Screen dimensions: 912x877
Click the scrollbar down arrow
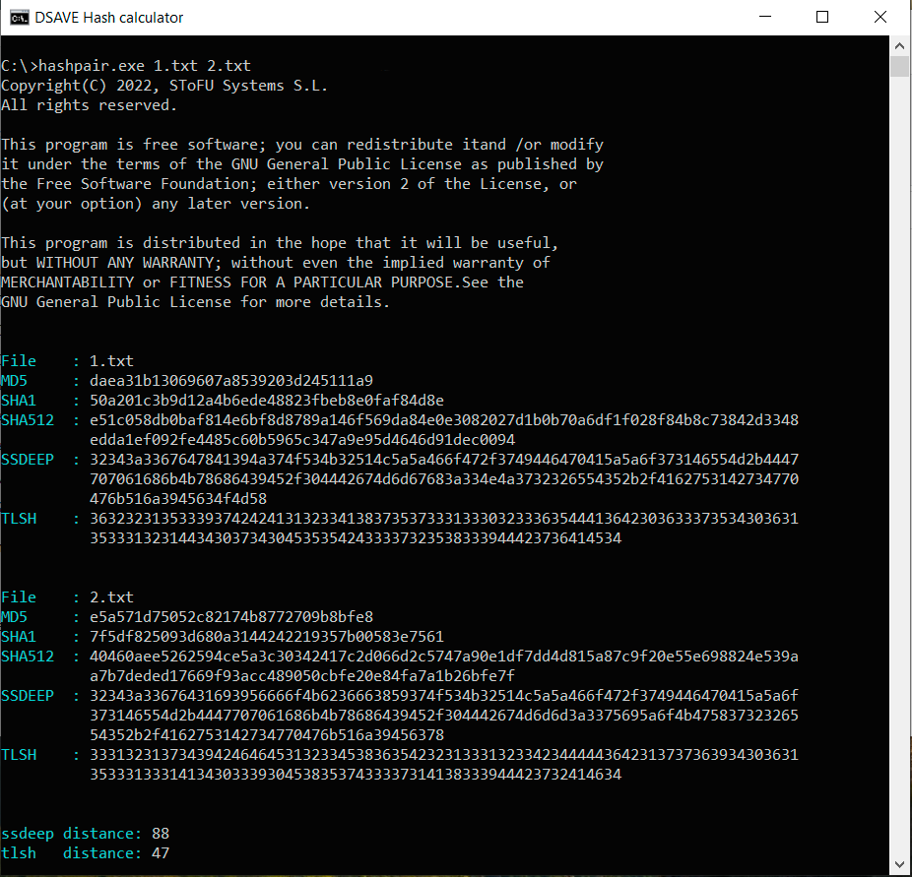[899, 866]
